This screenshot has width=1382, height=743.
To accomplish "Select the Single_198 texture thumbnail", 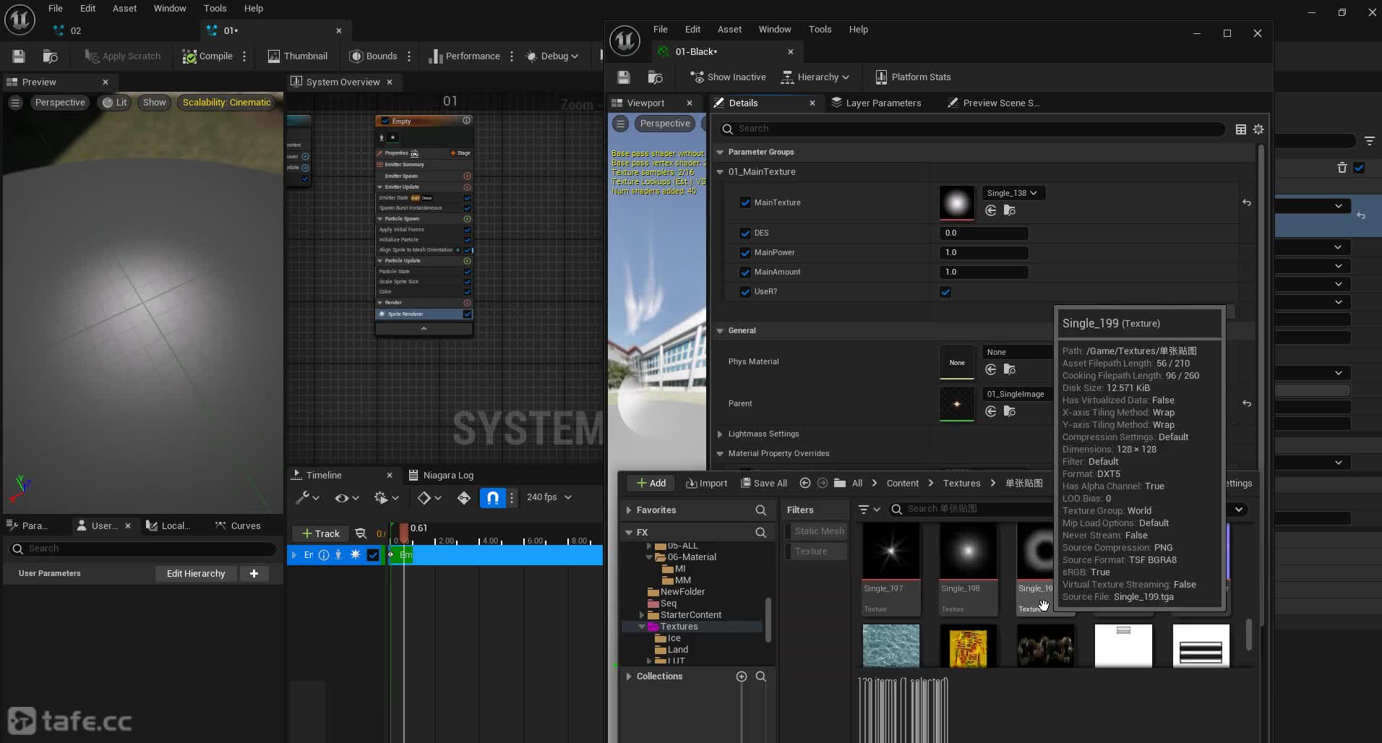I will point(968,569).
